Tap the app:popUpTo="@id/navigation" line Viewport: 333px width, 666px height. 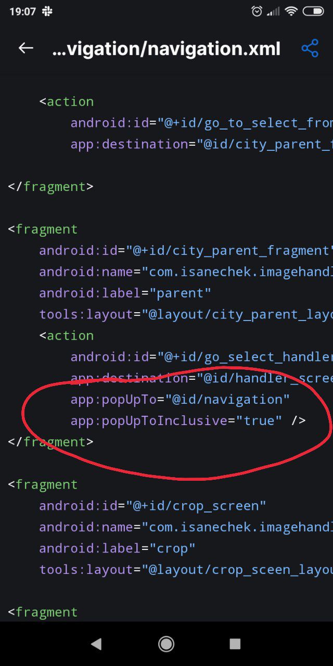(x=180, y=400)
